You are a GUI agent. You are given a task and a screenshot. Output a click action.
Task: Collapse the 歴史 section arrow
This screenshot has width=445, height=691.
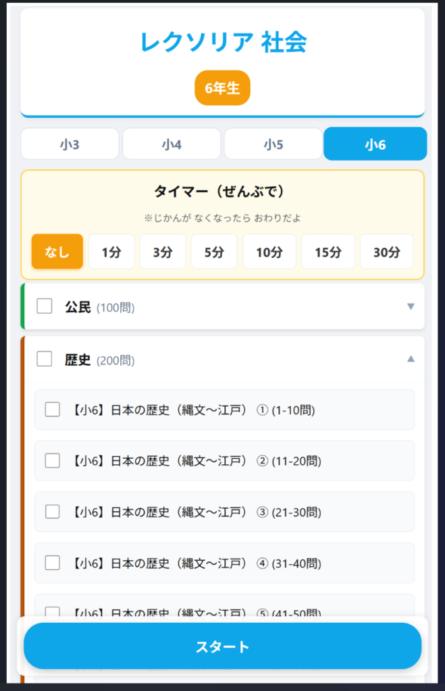pos(411,360)
